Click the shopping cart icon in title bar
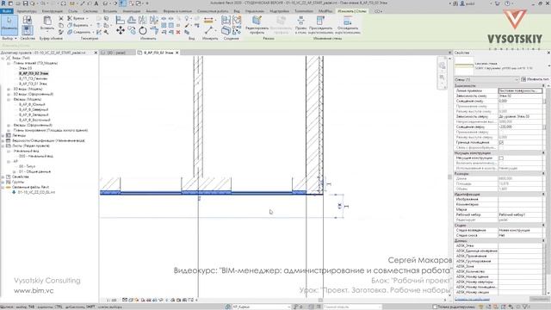Screen dimensions: 551x310 pyautogui.click(x=498, y=3)
